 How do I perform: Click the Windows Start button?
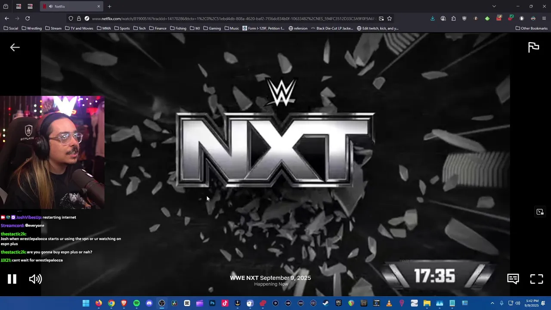click(86, 303)
